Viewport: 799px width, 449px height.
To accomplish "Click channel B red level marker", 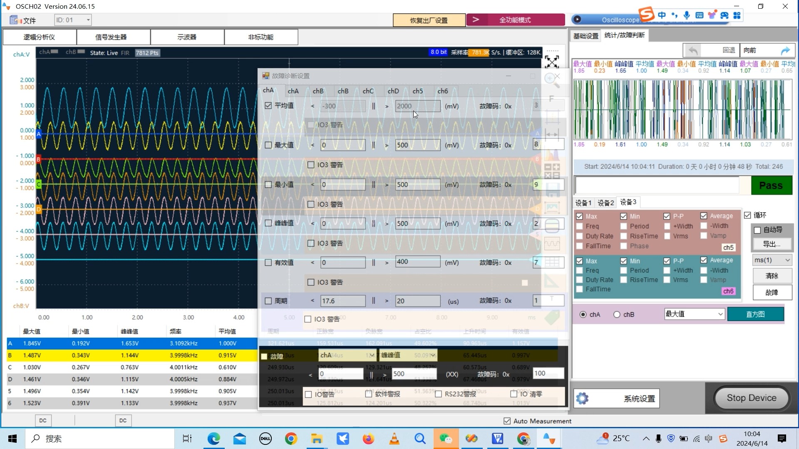I will [38, 159].
